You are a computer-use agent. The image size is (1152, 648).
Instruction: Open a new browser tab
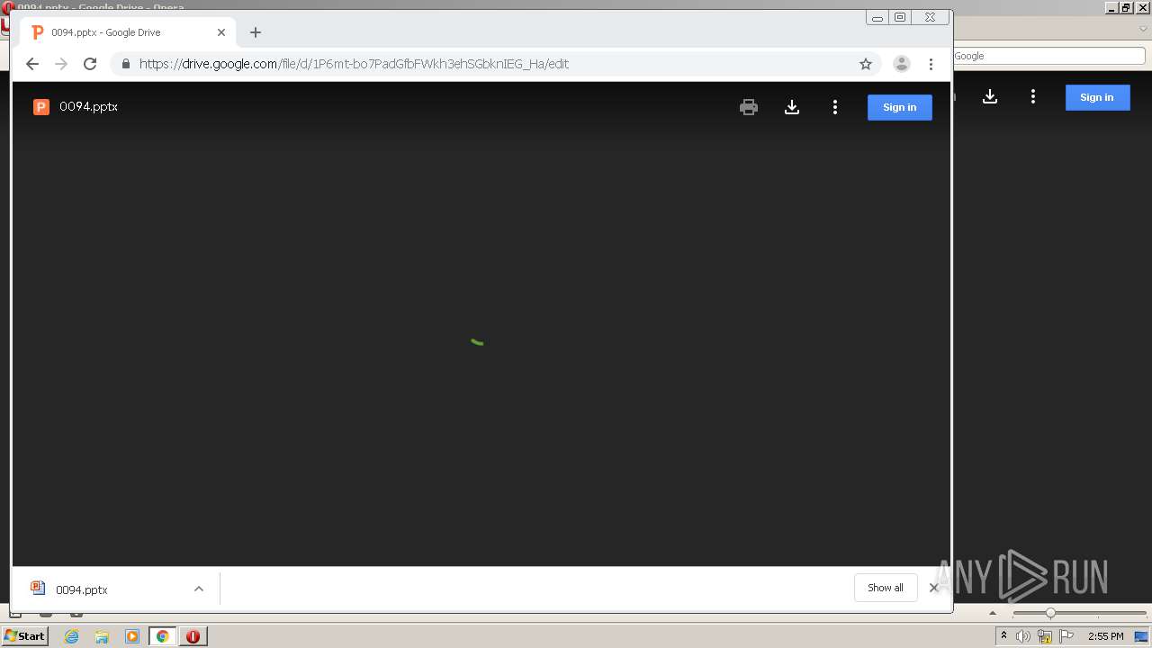[x=256, y=32]
